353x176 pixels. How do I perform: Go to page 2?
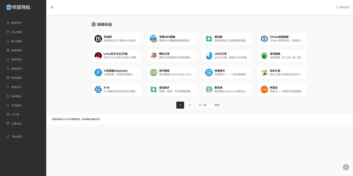pyautogui.click(x=190, y=105)
